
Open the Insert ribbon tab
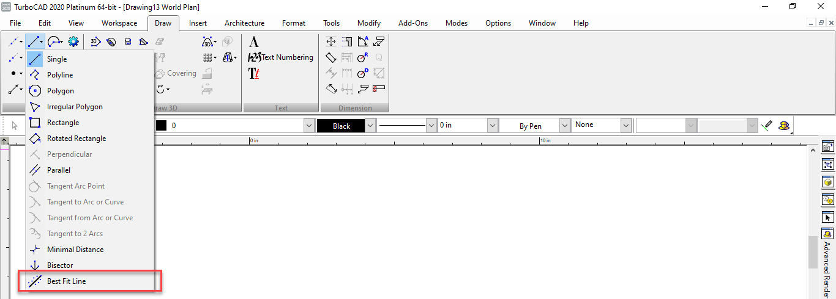[x=198, y=23]
